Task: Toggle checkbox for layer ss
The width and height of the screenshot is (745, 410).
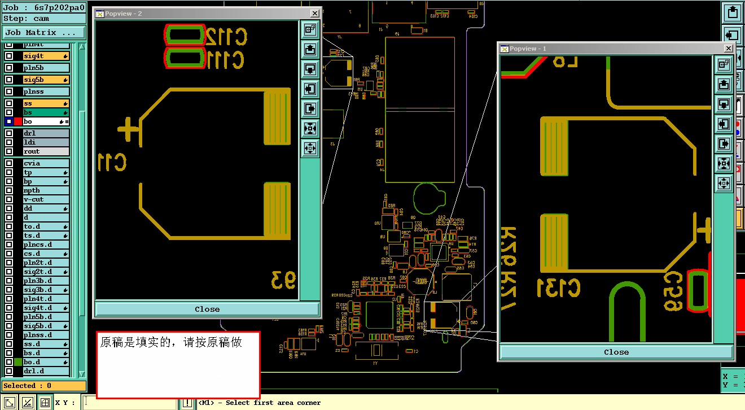Action: pos(9,103)
